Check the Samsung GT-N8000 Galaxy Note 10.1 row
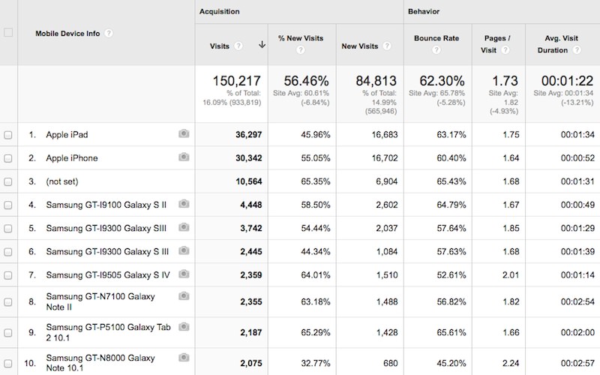 point(8,364)
